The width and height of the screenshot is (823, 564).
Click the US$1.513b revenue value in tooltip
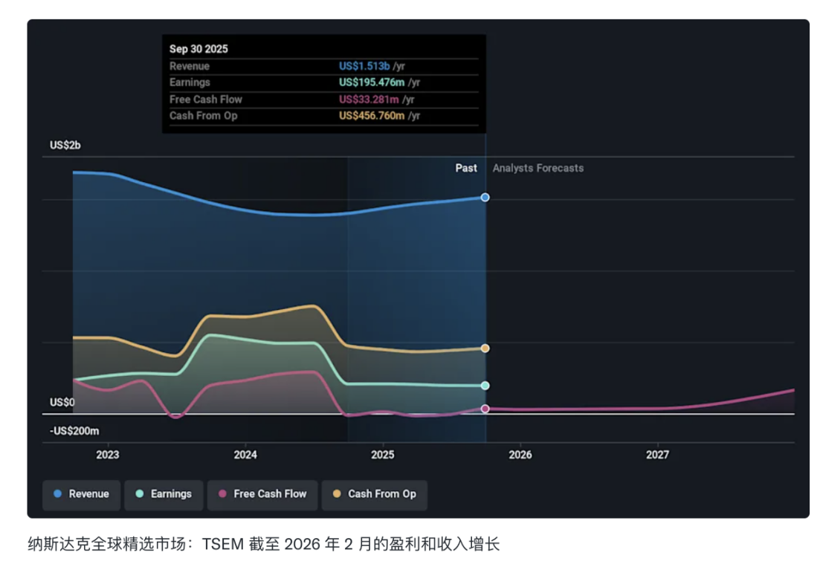point(364,66)
